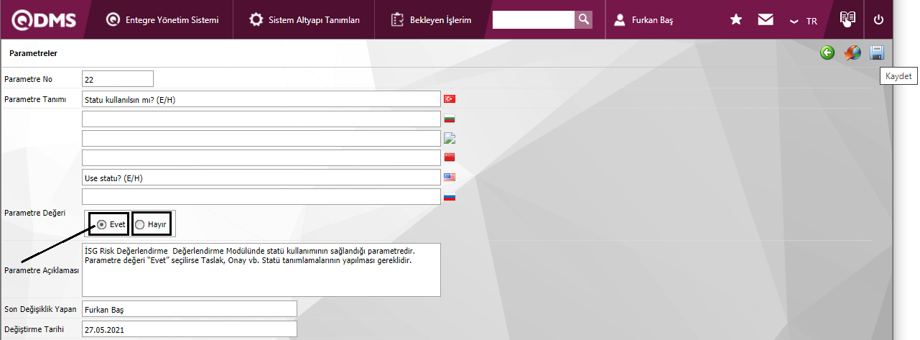Click the Değiştirme Tarihi field
This screenshot has height=340, width=920.
pyautogui.click(x=189, y=329)
